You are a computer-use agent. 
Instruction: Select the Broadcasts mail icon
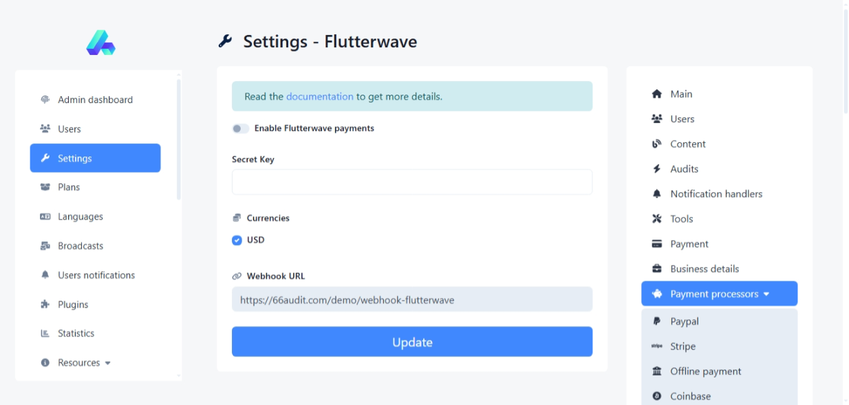point(45,246)
